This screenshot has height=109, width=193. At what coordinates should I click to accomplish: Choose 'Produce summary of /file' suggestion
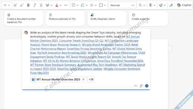(x=65, y=19)
